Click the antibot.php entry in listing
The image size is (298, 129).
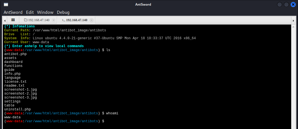coord(15,54)
